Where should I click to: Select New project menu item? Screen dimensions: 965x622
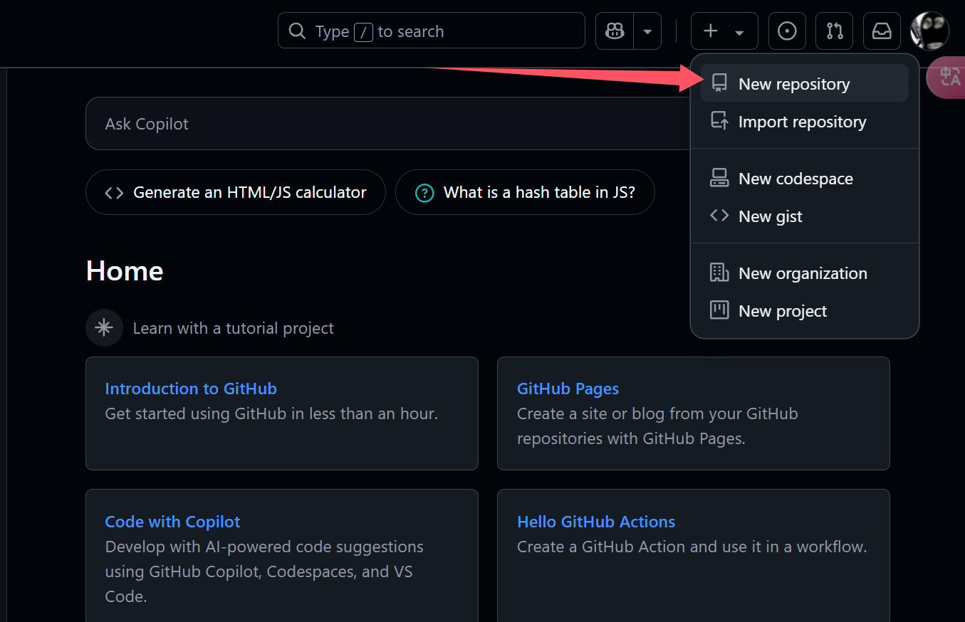pyautogui.click(x=805, y=311)
